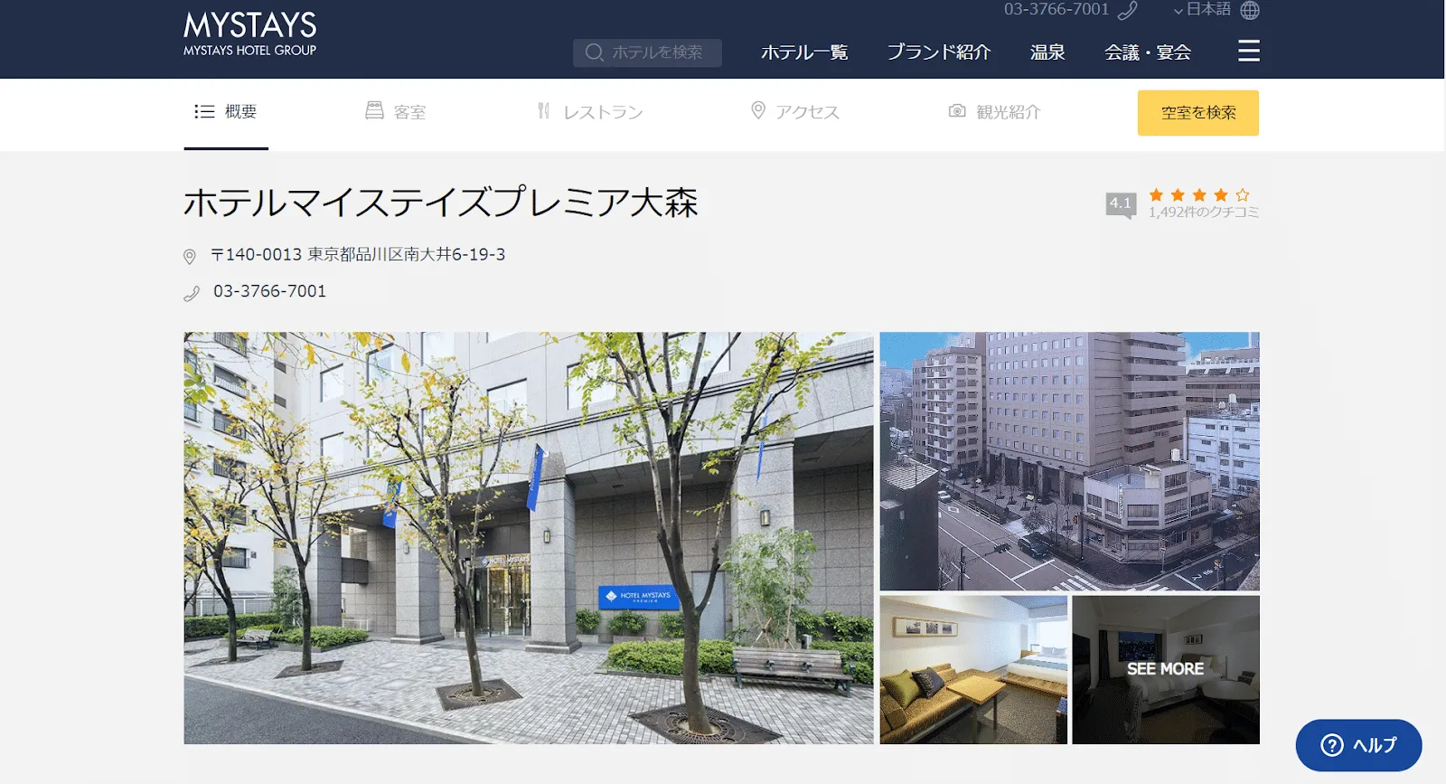Click the SEE MORE photo overlay
Viewport: 1446px width, 784px height.
click(x=1166, y=669)
